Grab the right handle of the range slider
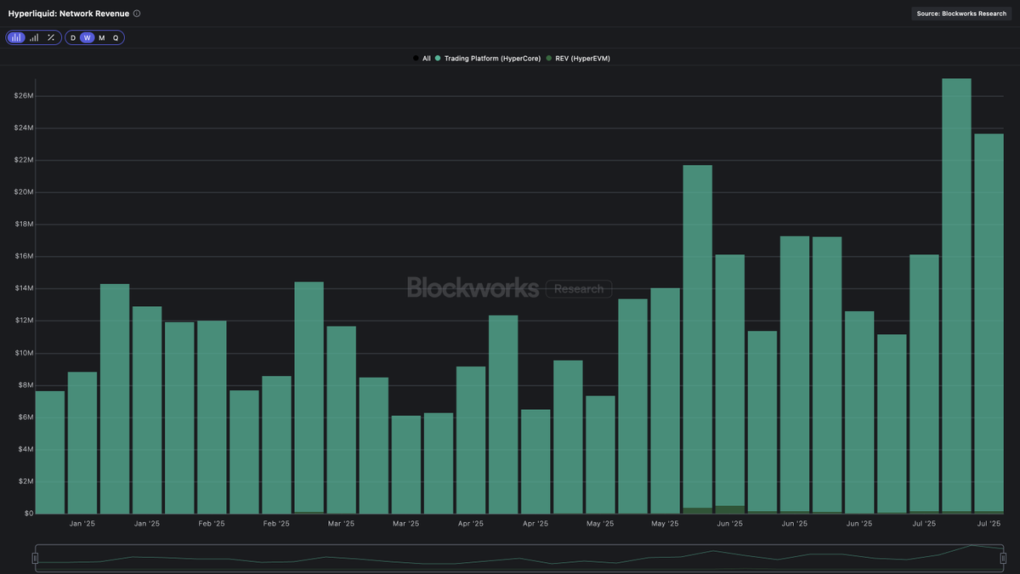This screenshot has width=1020, height=574. 1004,558
